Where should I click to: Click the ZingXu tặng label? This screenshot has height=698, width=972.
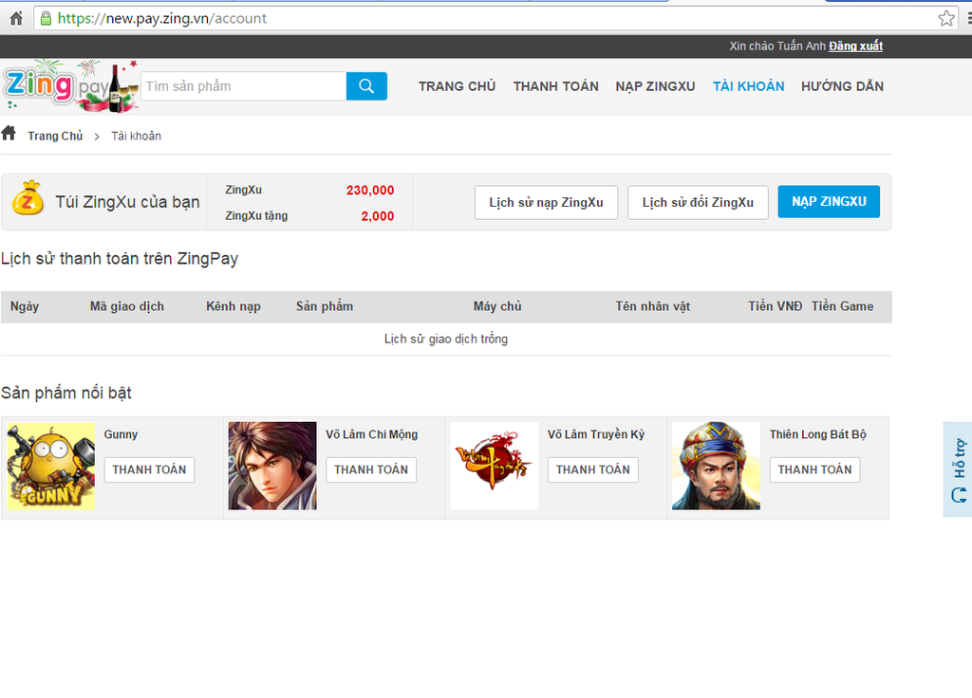[256, 215]
